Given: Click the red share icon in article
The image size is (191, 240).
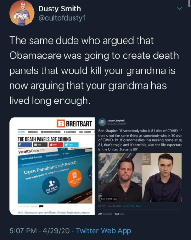Looking at the screenshot, I should click(55, 145).
